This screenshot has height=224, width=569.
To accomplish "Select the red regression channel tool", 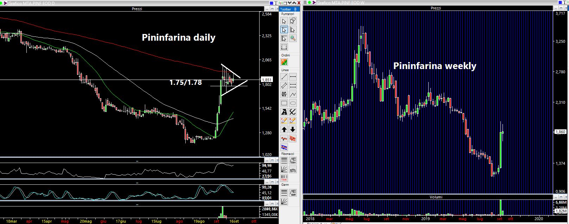I will point(293,138).
